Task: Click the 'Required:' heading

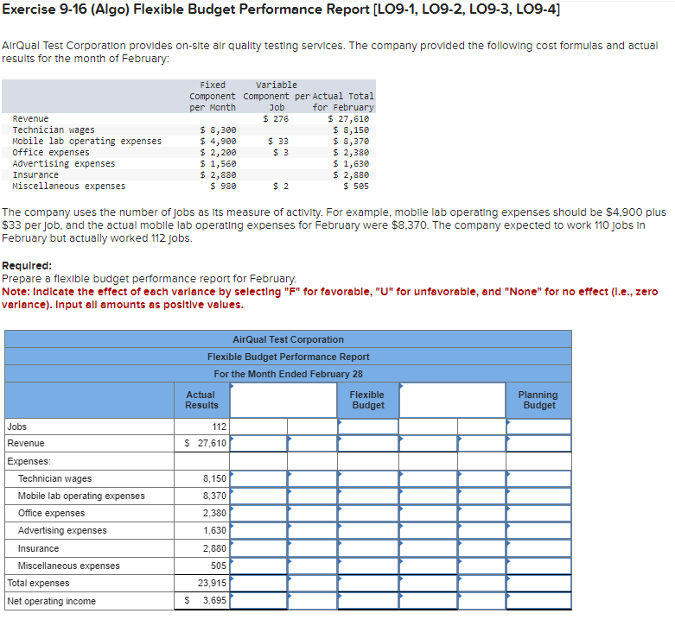Action: pyautogui.click(x=27, y=265)
